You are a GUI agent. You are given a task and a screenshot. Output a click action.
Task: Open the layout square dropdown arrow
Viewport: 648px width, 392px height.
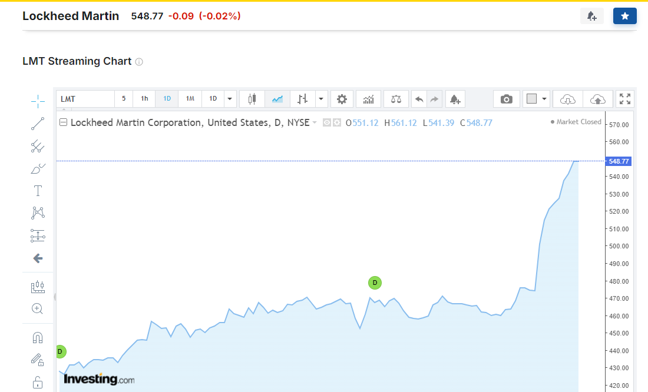click(x=544, y=99)
